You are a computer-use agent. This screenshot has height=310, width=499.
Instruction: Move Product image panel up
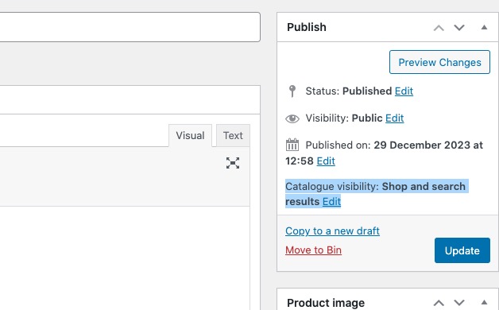[439, 303]
